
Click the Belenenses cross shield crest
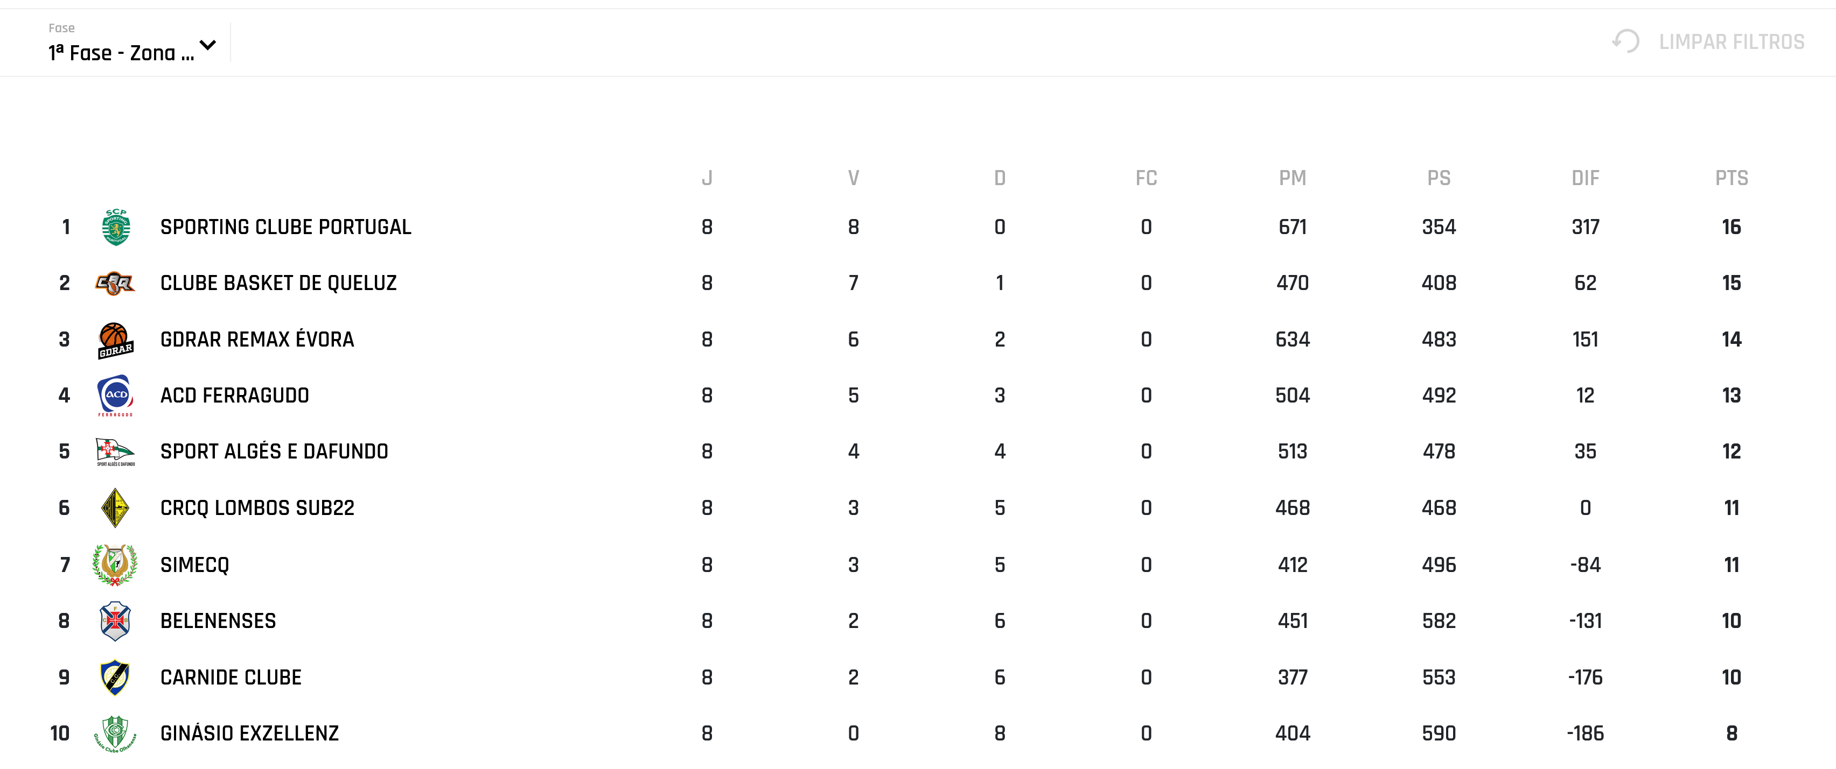point(115,621)
